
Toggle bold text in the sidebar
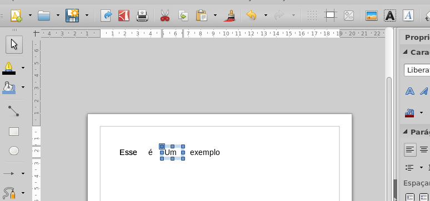pos(410,91)
